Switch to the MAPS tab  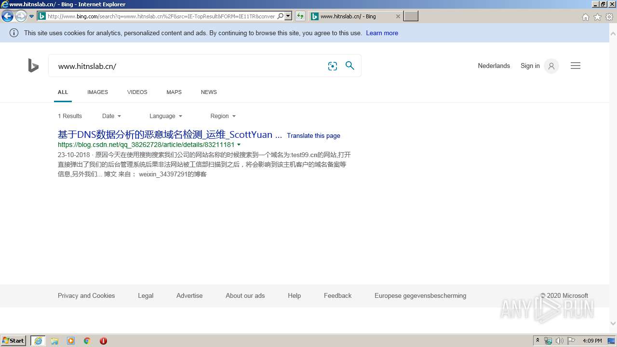(174, 92)
